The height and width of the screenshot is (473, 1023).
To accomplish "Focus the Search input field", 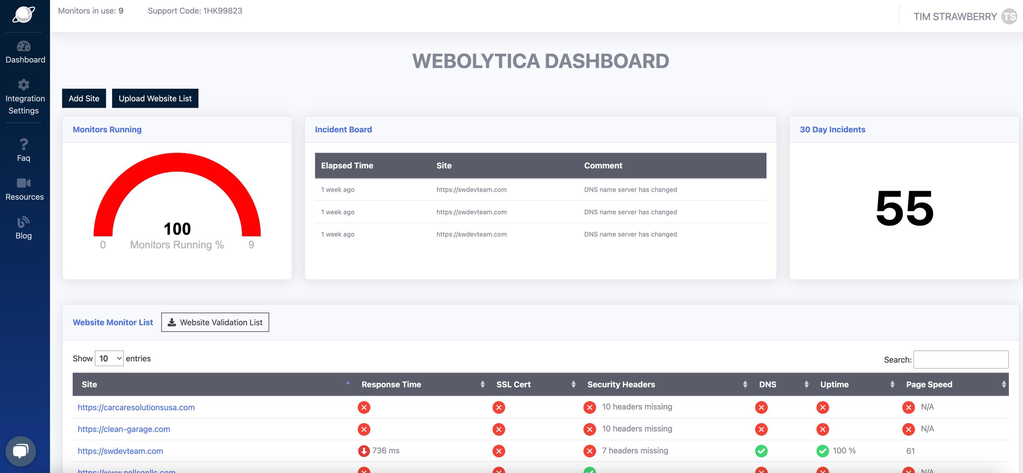I will point(961,359).
